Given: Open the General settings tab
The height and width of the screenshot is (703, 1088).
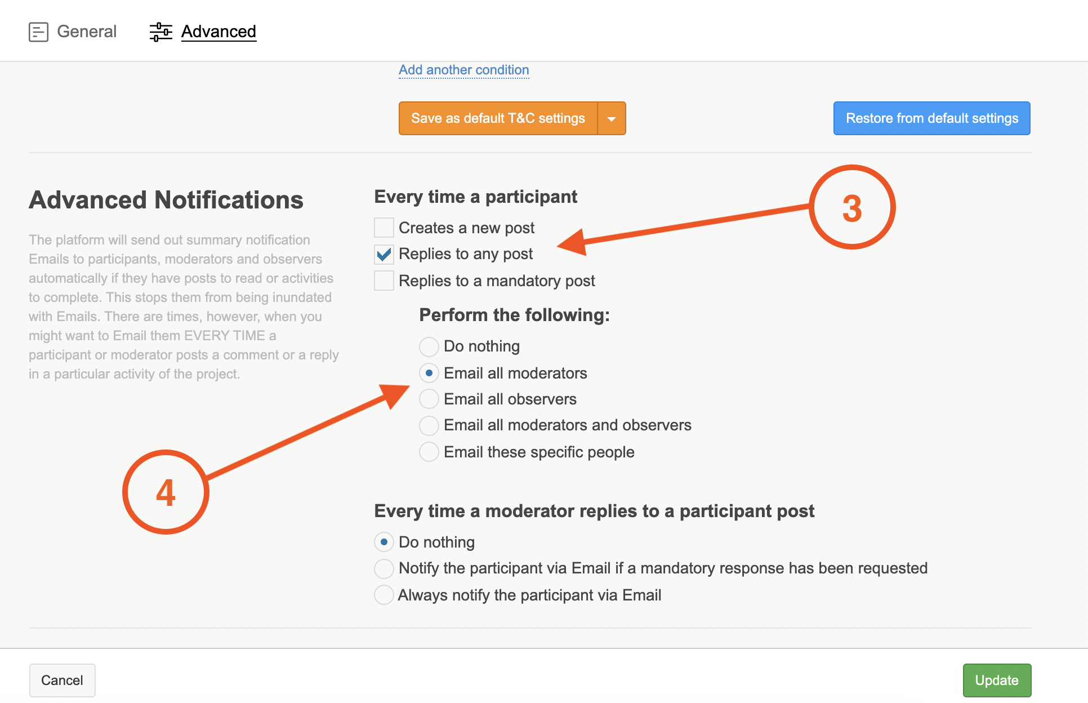Looking at the screenshot, I should click(x=86, y=32).
